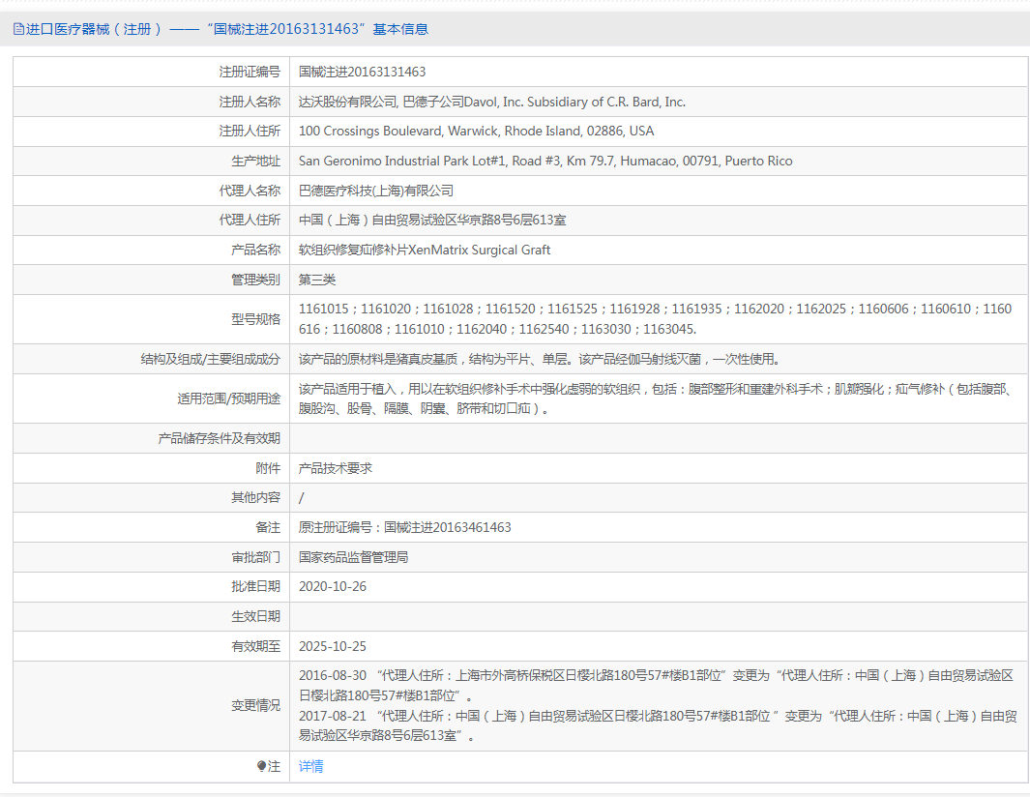Click the 代理人住所 label
The height and width of the screenshot is (797, 1030).
click(x=250, y=221)
